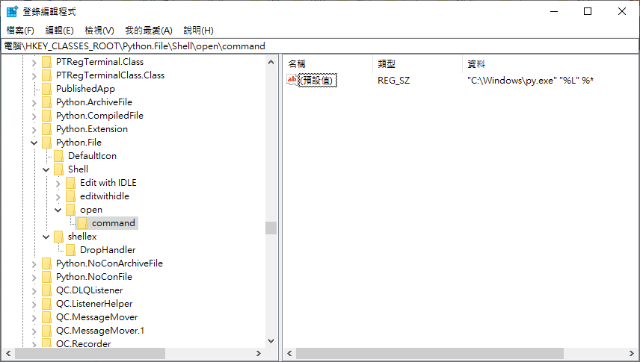Select the (預設值) value name
The height and width of the screenshot is (362, 640).
[x=318, y=81]
